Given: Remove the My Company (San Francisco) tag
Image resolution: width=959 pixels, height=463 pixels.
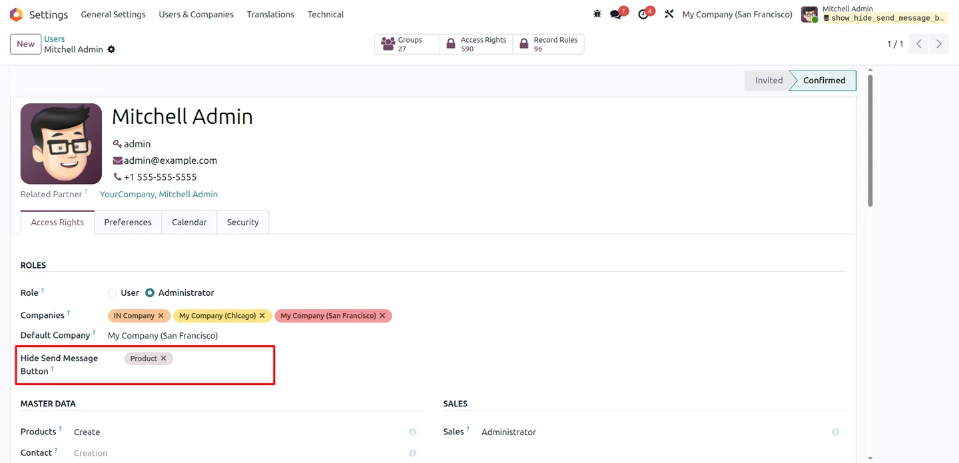Looking at the screenshot, I should click(382, 316).
